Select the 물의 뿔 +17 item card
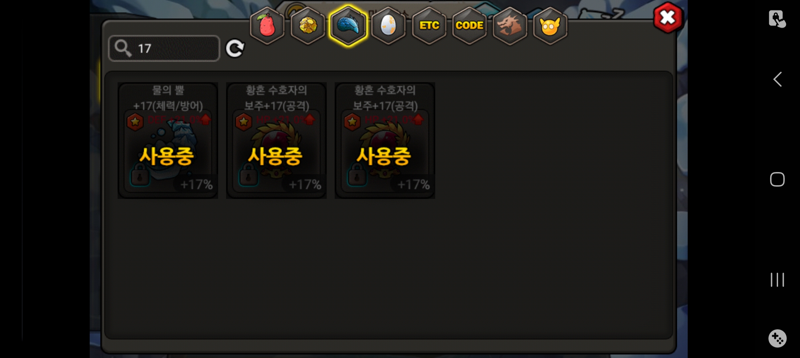 (168, 141)
